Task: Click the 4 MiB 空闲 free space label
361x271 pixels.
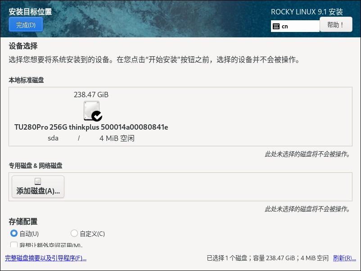Action: click(117, 138)
